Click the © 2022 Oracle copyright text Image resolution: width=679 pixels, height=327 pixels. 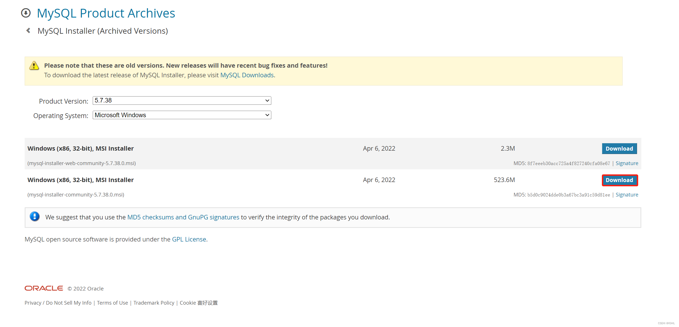[x=86, y=288]
